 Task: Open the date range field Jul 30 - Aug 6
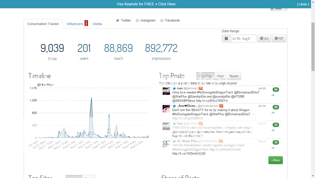coord(244,38)
